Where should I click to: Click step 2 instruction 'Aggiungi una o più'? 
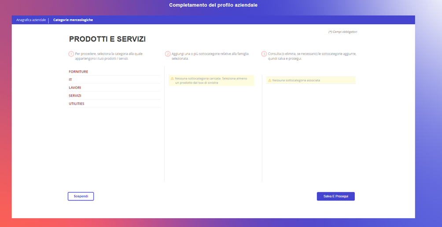[210, 56]
